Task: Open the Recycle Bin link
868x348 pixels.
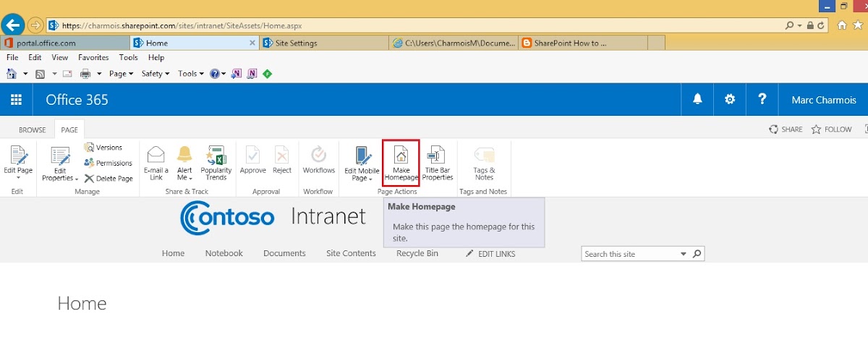Action: coord(417,253)
